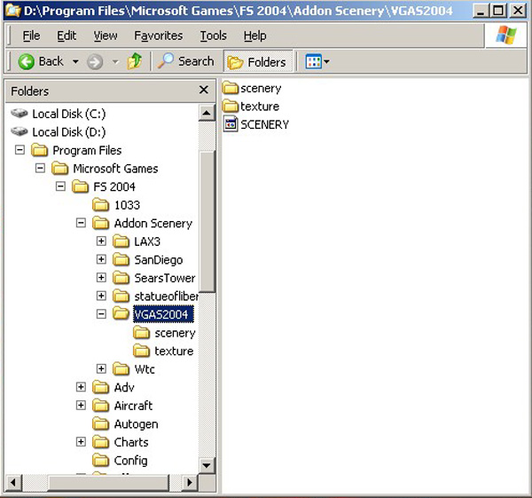Click the open VGAS2004 folder icon
532x498 pixels.
point(121,313)
